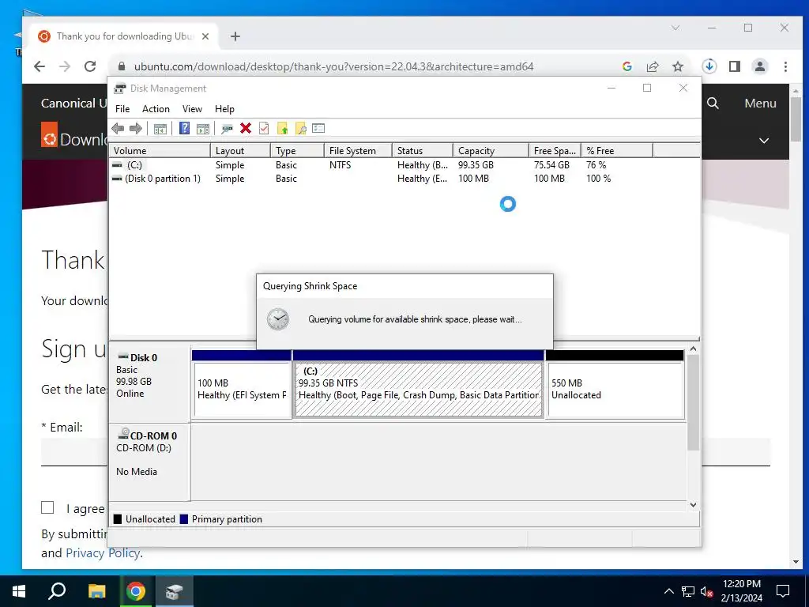
Task: Select the 100 MB EFI System partition block
Action: [x=242, y=390]
